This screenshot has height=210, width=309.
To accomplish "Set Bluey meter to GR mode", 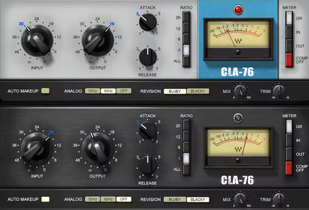I will [x=289, y=18].
